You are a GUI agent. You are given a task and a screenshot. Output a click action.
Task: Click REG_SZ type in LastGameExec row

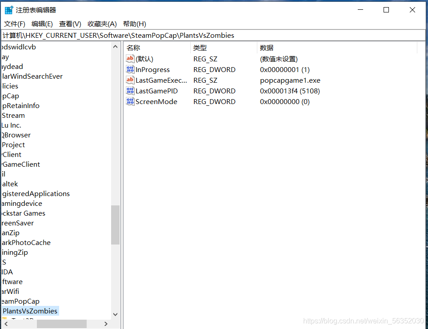(205, 80)
